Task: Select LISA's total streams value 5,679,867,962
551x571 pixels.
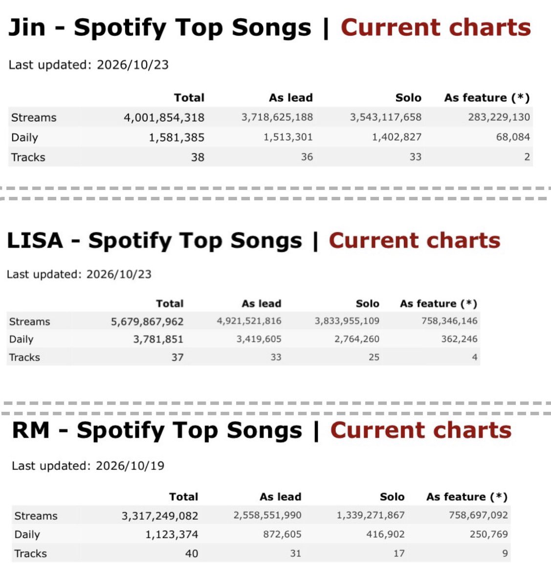Action: coord(147,321)
